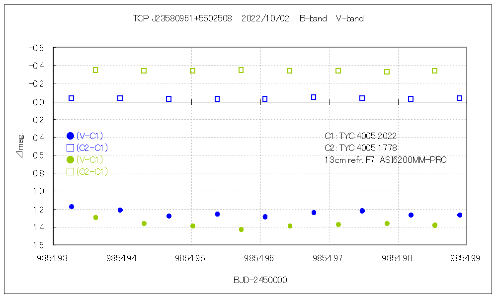Image resolution: width=497 pixels, height=298 pixels.
Task: Select the BJD-2450000 x-axis label
Action: coord(260,280)
